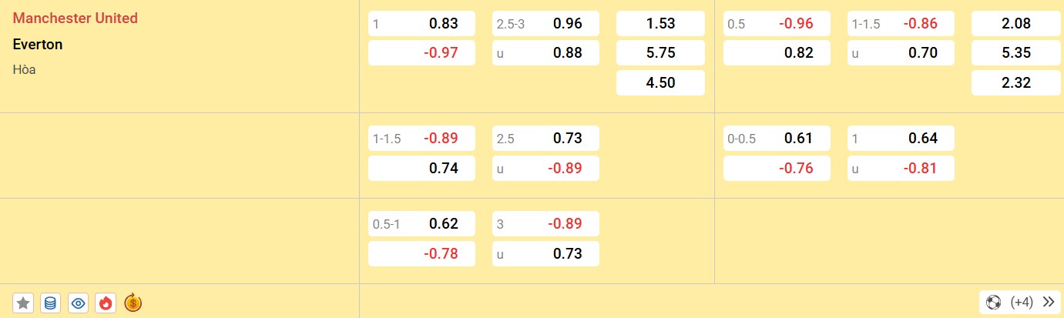The image size is (1064, 318).
Task: Toggle the blue eye watch icon
Action: (x=78, y=303)
